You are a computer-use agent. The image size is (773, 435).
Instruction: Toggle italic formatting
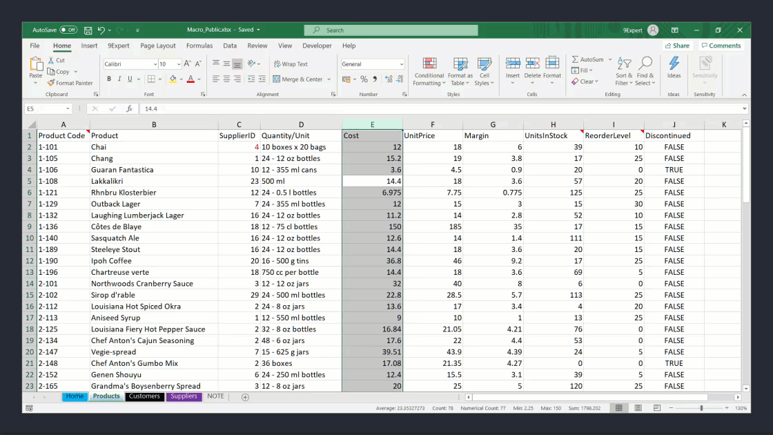click(119, 79)
